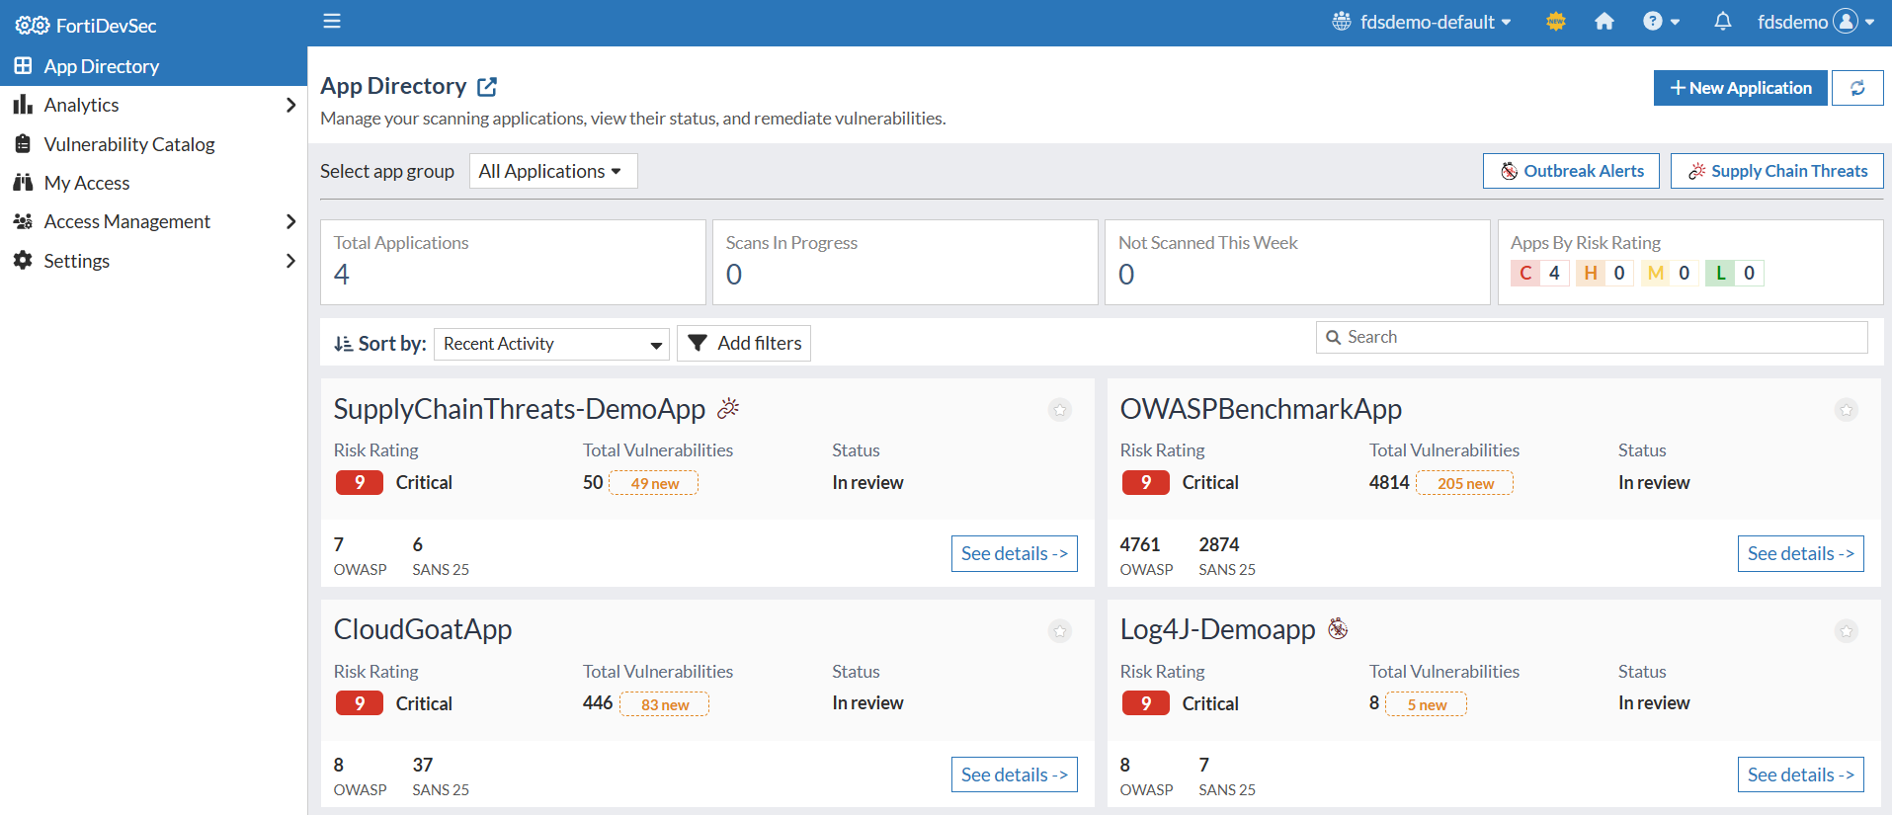Focus the Search input field
The height and width of the screenshot is (815, 1892).
click(x=1592, y=338)
